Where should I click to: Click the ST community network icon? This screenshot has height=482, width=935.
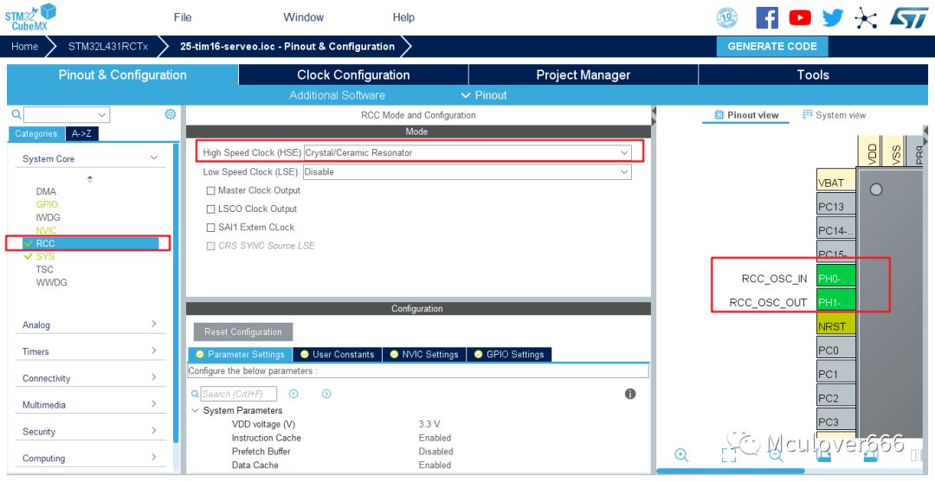pyautogui.click(x=865, y=18)
